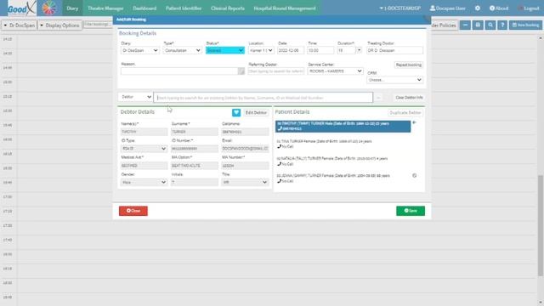Click the red Close button
Image resolution: width=544 pixels, height=306 pixels.
133,211
